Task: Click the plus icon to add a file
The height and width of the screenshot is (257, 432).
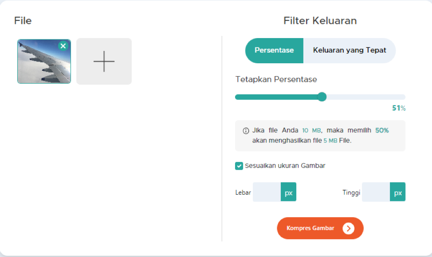Action: coord(104,61)
